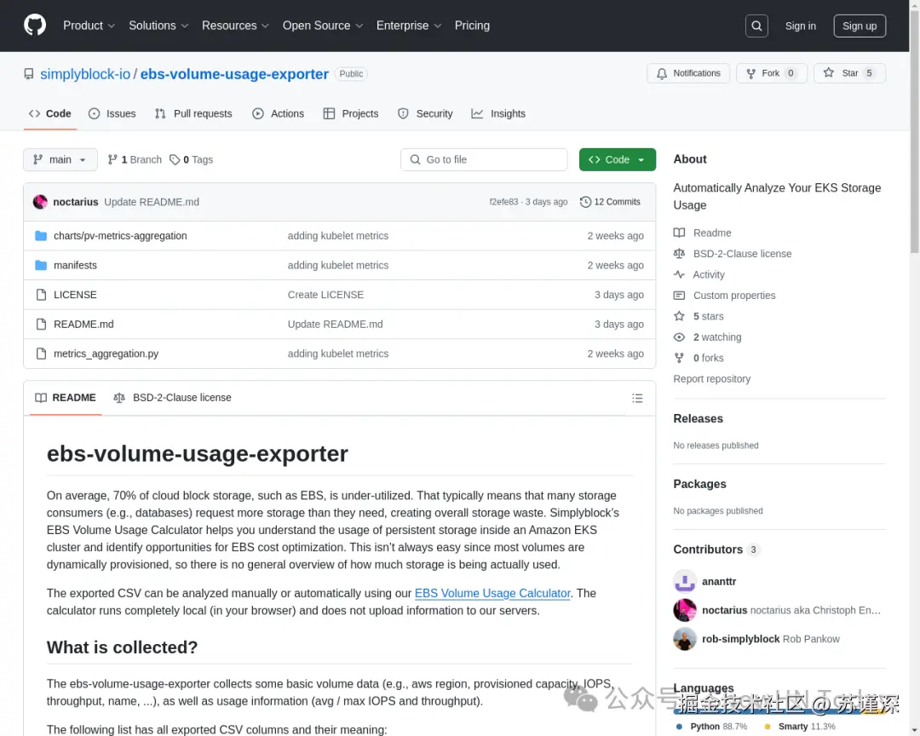Viewport: 920px width, 736px height.
Task: Open the Contributors heading link
Action: coord(716,549)
